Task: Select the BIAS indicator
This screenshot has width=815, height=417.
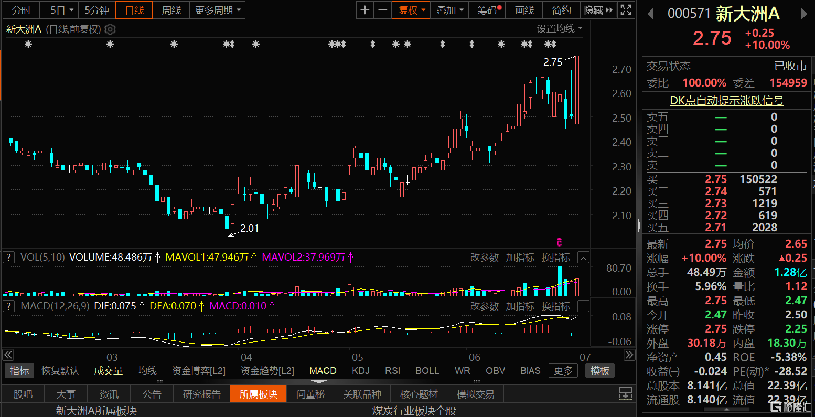Action: point(530,371)
